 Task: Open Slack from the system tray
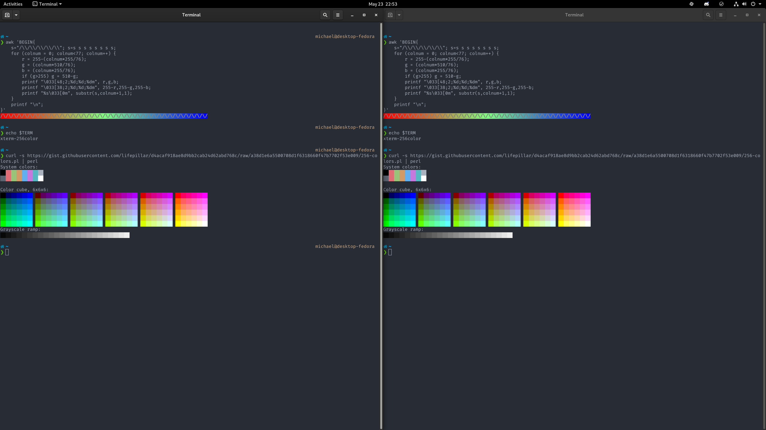691,4
